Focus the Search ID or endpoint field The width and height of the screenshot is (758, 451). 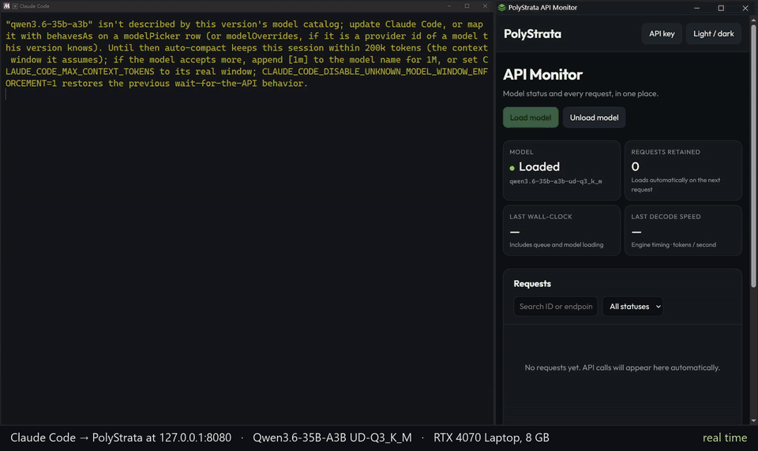coord(555,306)
